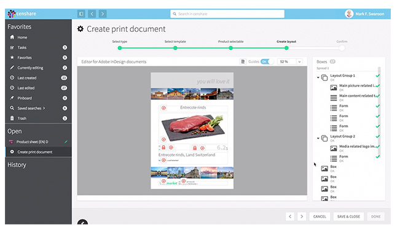Image resolution: width=397 pixels, height=233 pixels.
Task: Select the first Box image item
Action: [329, 168]
